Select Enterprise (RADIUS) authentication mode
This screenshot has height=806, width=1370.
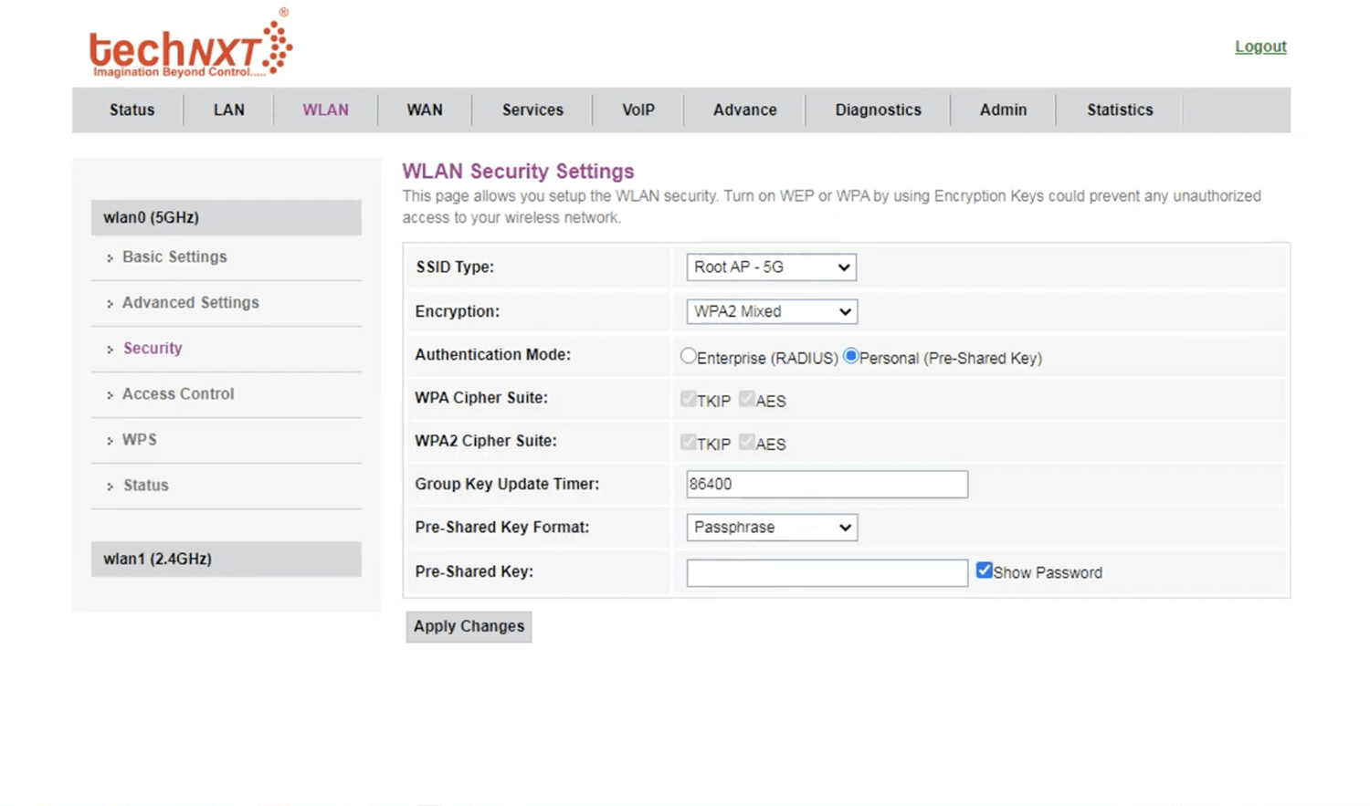(x=689, y=356)
